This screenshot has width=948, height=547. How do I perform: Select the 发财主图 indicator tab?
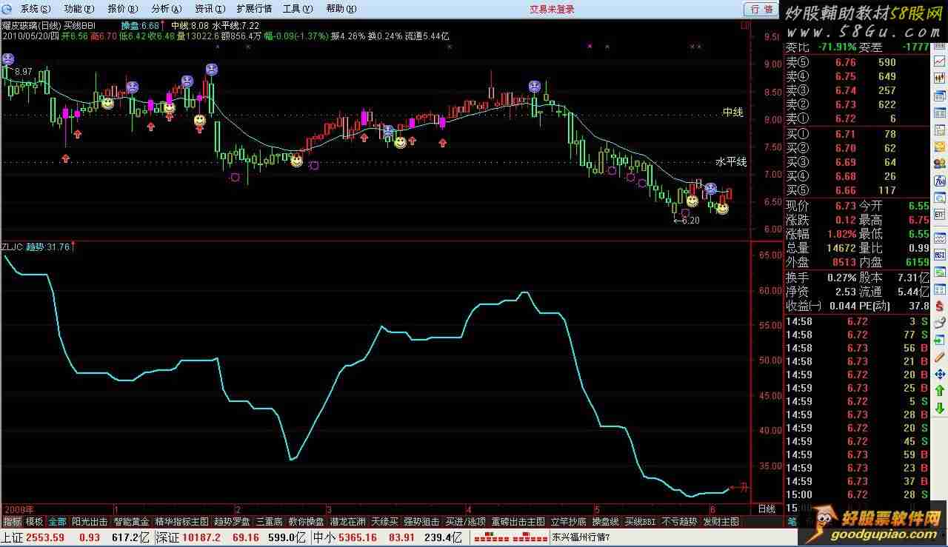(x=721, y=521)
